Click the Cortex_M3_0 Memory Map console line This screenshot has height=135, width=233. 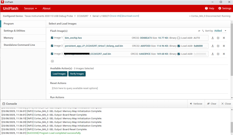52,119
